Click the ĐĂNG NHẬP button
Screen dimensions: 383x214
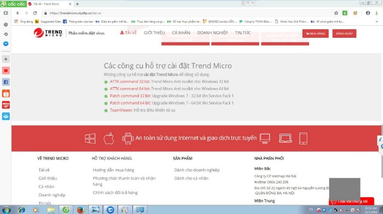pyautogui.click(x=344, y=33)
